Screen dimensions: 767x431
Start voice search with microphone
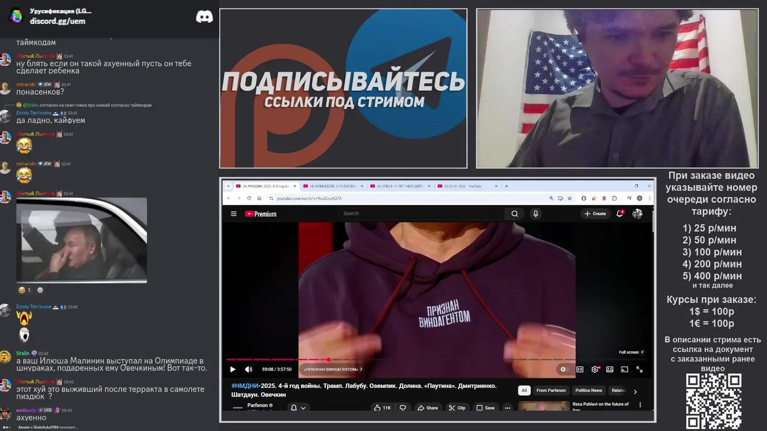pos(536,214)
